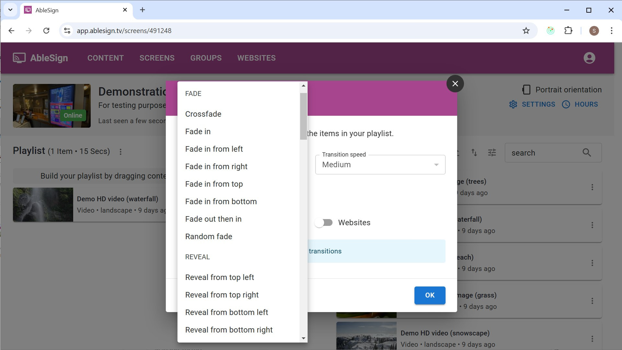
Task: Open the screen SETTINGS gear
Action: [x=532, y=104]
